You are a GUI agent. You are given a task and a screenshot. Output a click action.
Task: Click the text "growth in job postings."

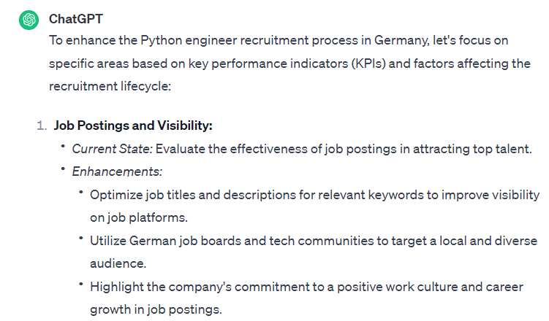pyautogui.click(x=156, y=309)
